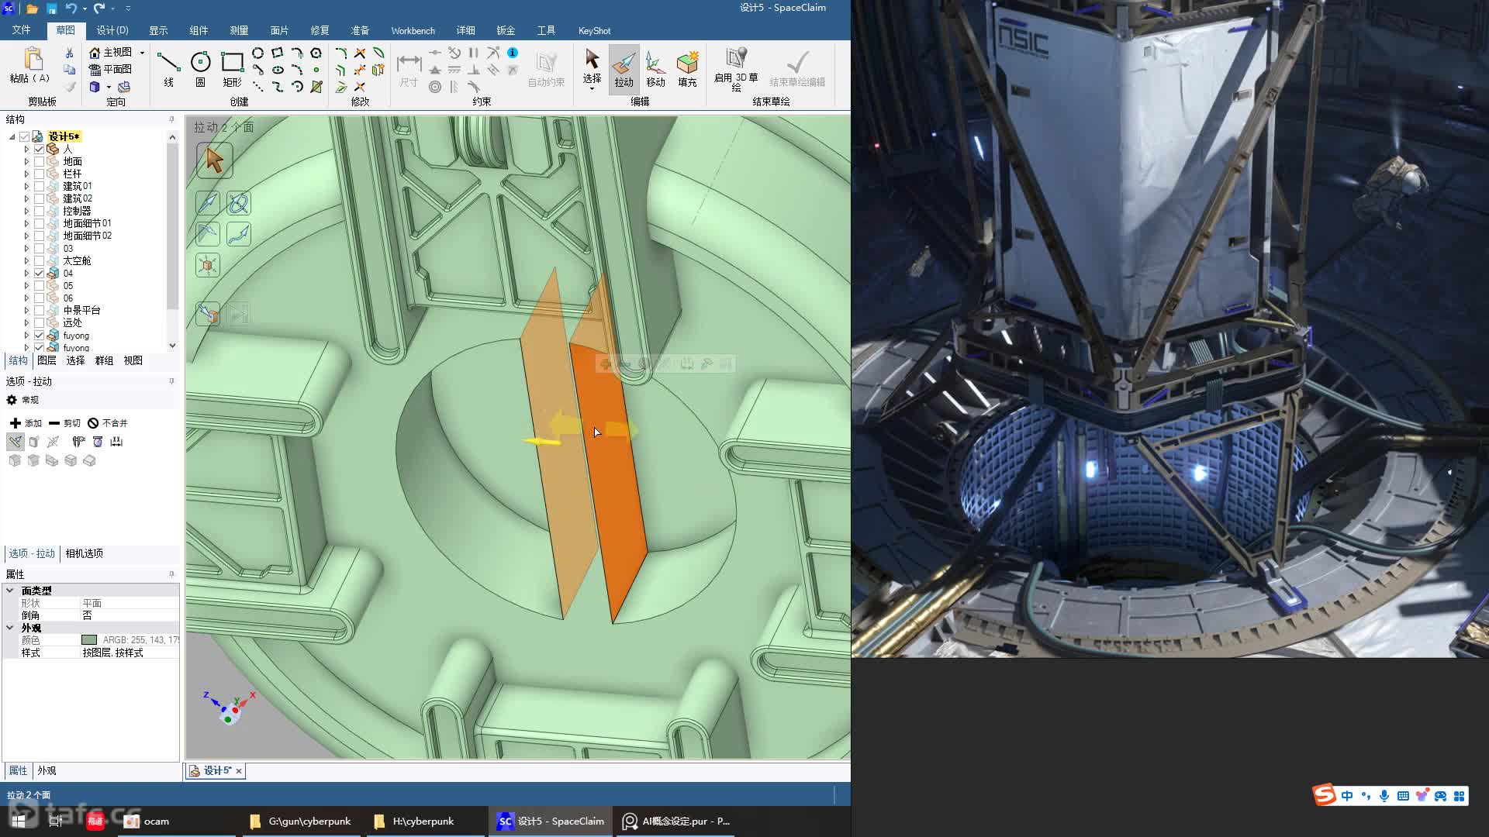Click the Trim Away tool in Modify group
1489x837 pixels.
[360, 53]
